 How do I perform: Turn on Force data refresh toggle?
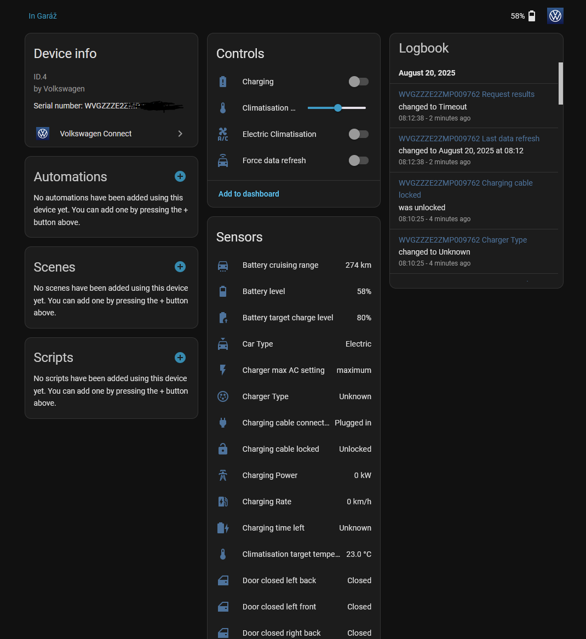[x=359, y=160]
